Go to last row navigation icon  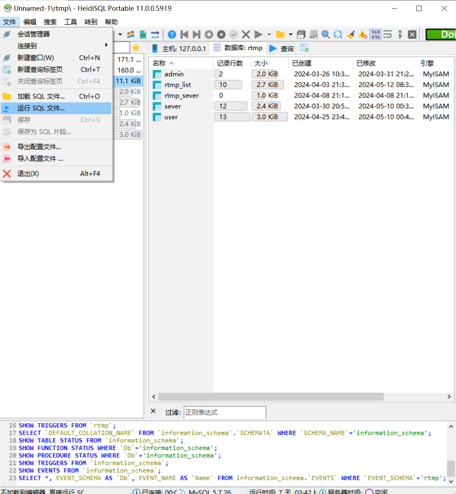click(x=197, y=34)
